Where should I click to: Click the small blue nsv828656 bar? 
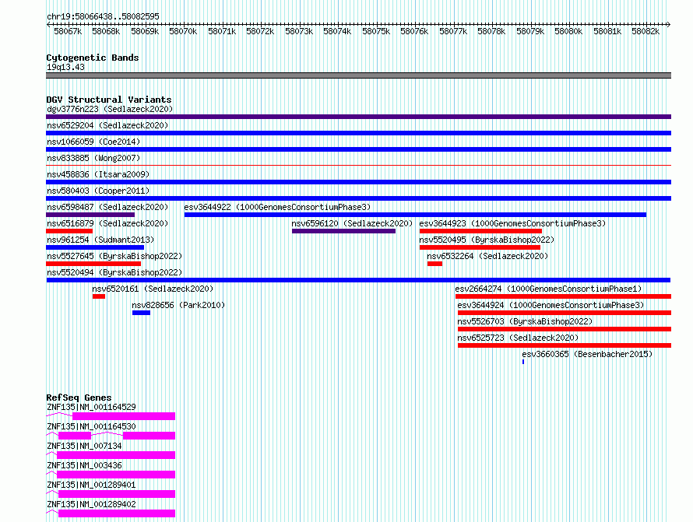click(x=141, y=313)
